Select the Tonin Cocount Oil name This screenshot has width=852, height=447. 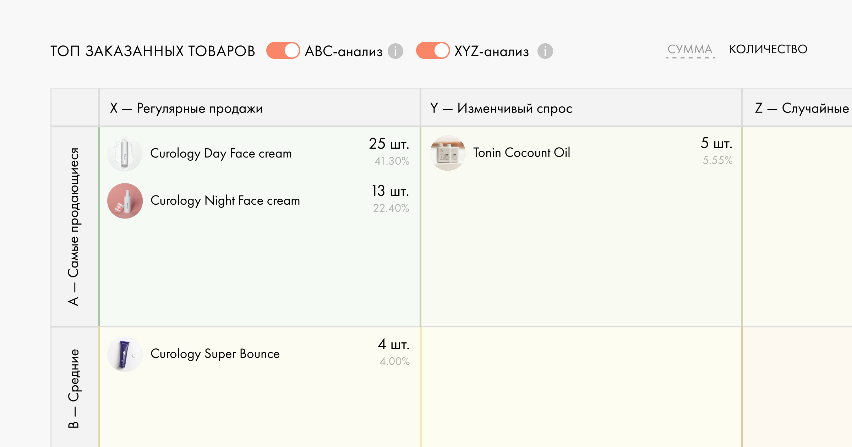(x=521, y=153)
